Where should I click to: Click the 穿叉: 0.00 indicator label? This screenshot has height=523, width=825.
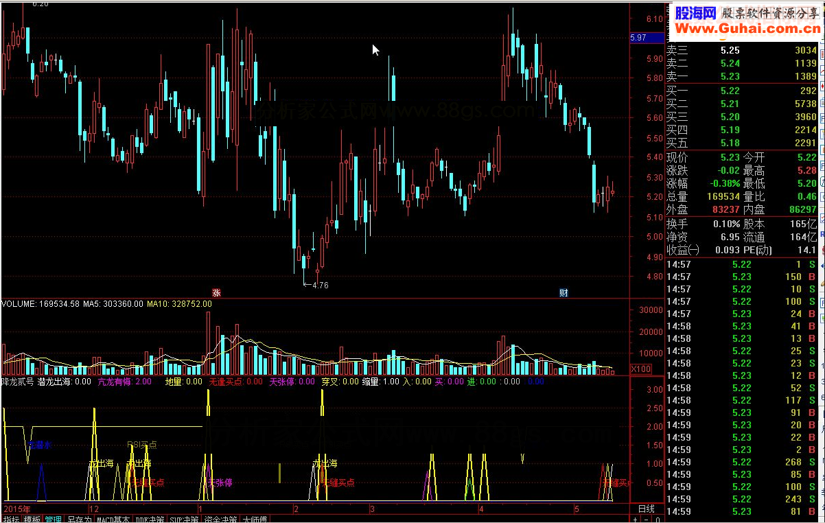(340, 382)
